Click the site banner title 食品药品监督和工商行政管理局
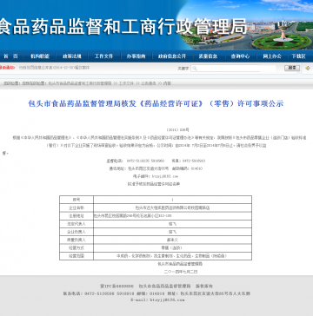Image resolution: width=313 pixels, height=316 pixels. point(123,26)
